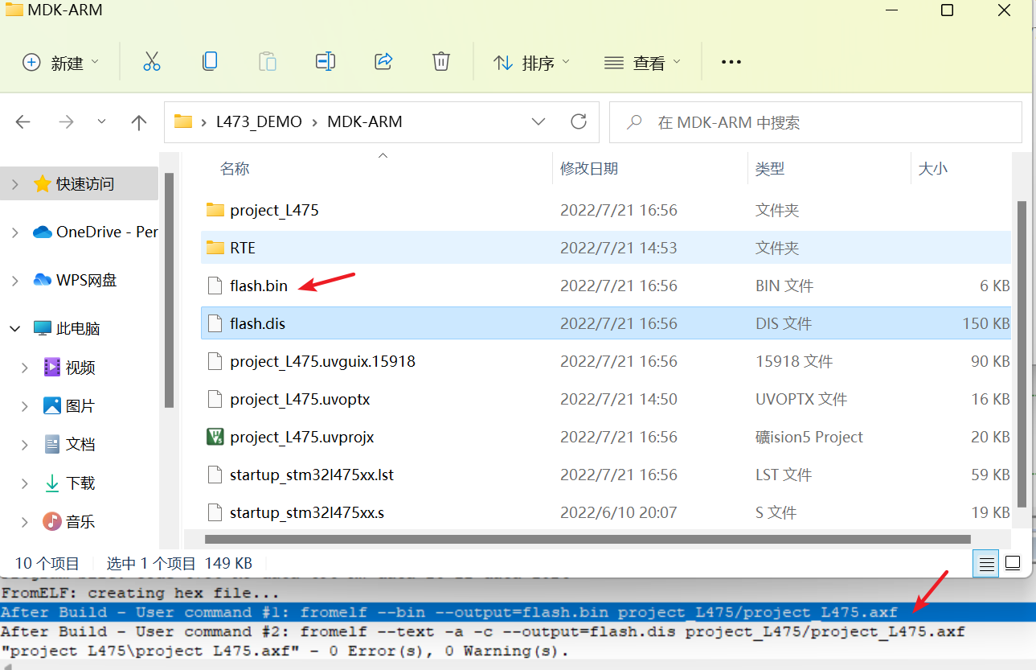Select project_L475.uvoptx file name
Viewport: 1036px width, 670px height.
tap(300, 399)
